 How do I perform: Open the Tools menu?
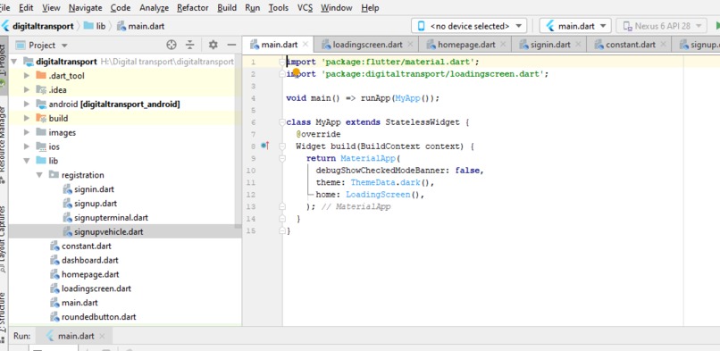(x=279, y=8)
